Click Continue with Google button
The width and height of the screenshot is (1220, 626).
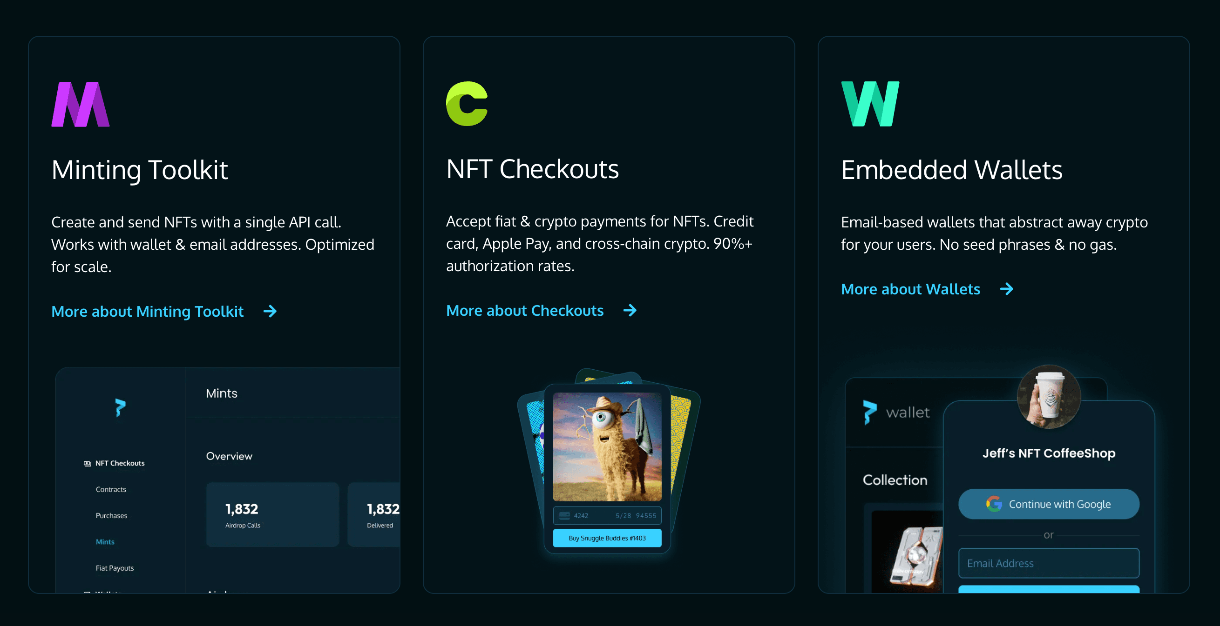click(x=1049, y=504)
